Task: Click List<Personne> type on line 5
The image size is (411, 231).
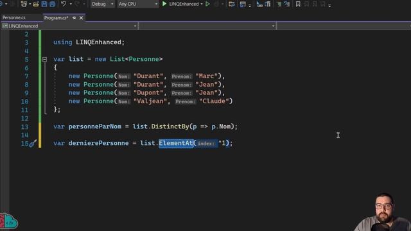Action: pos(136,59)
